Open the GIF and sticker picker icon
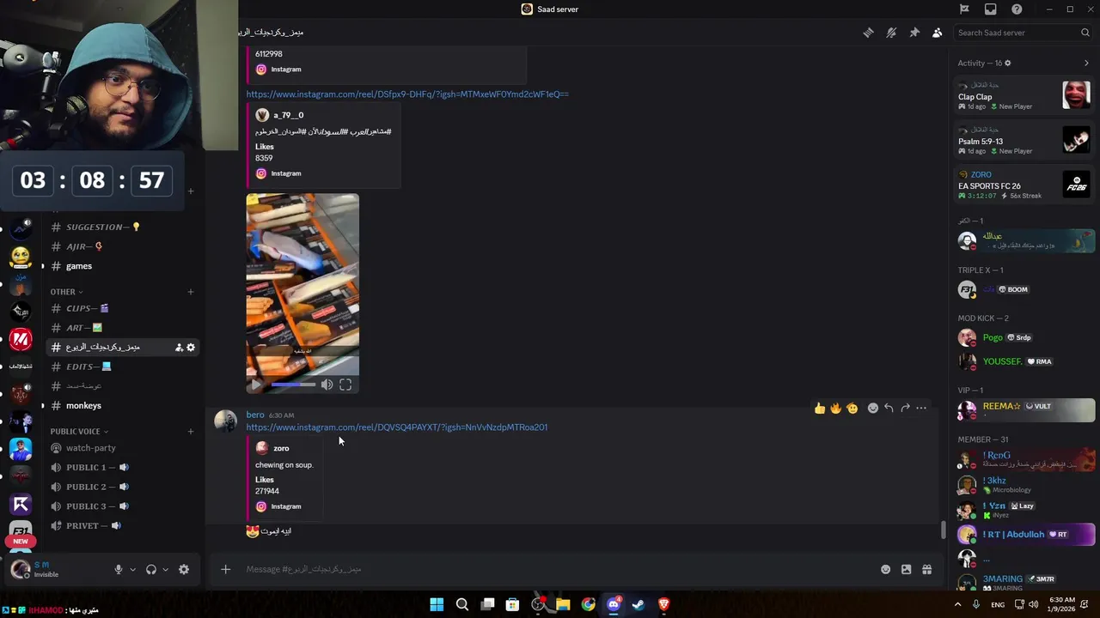 (906, 569)
